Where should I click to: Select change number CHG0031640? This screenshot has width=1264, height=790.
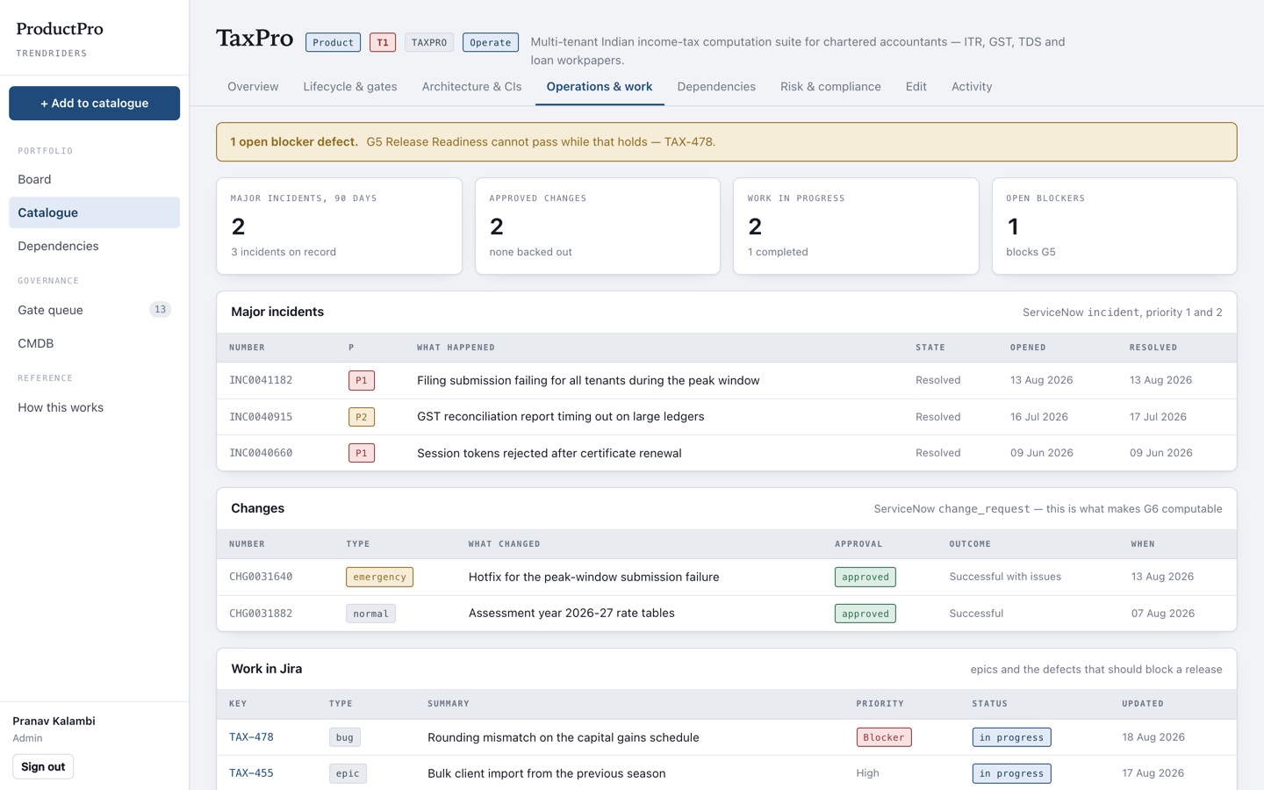261,577
